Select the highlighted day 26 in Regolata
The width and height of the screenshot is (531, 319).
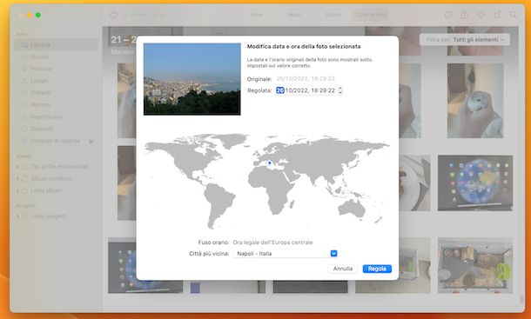click(x=280, y=90)
